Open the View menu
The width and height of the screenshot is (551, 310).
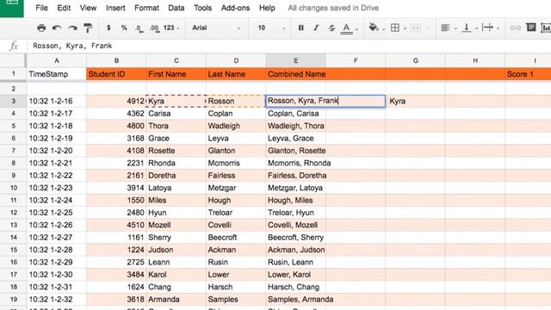click(x=88, y=8)
